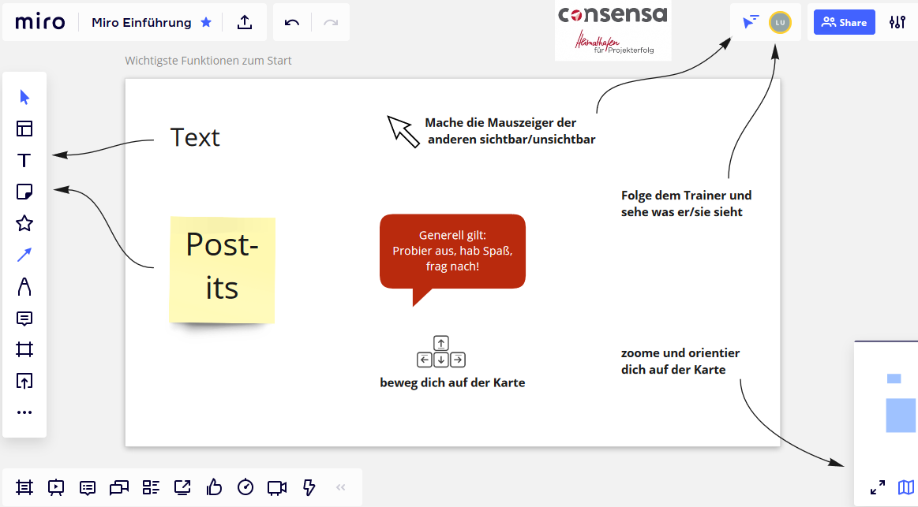Click the Export board button
Image resolution: width=918 pixels, height=507 pixels.
click(245, 22)
